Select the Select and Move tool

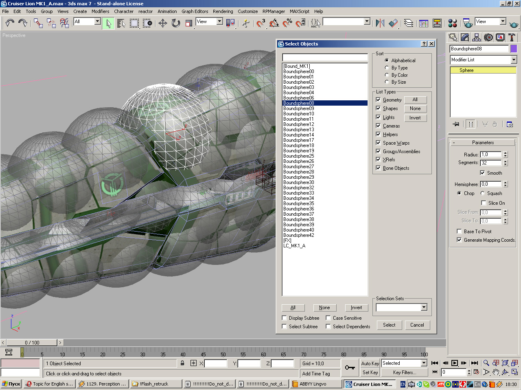pyautogui.click(x=163, y=23)
